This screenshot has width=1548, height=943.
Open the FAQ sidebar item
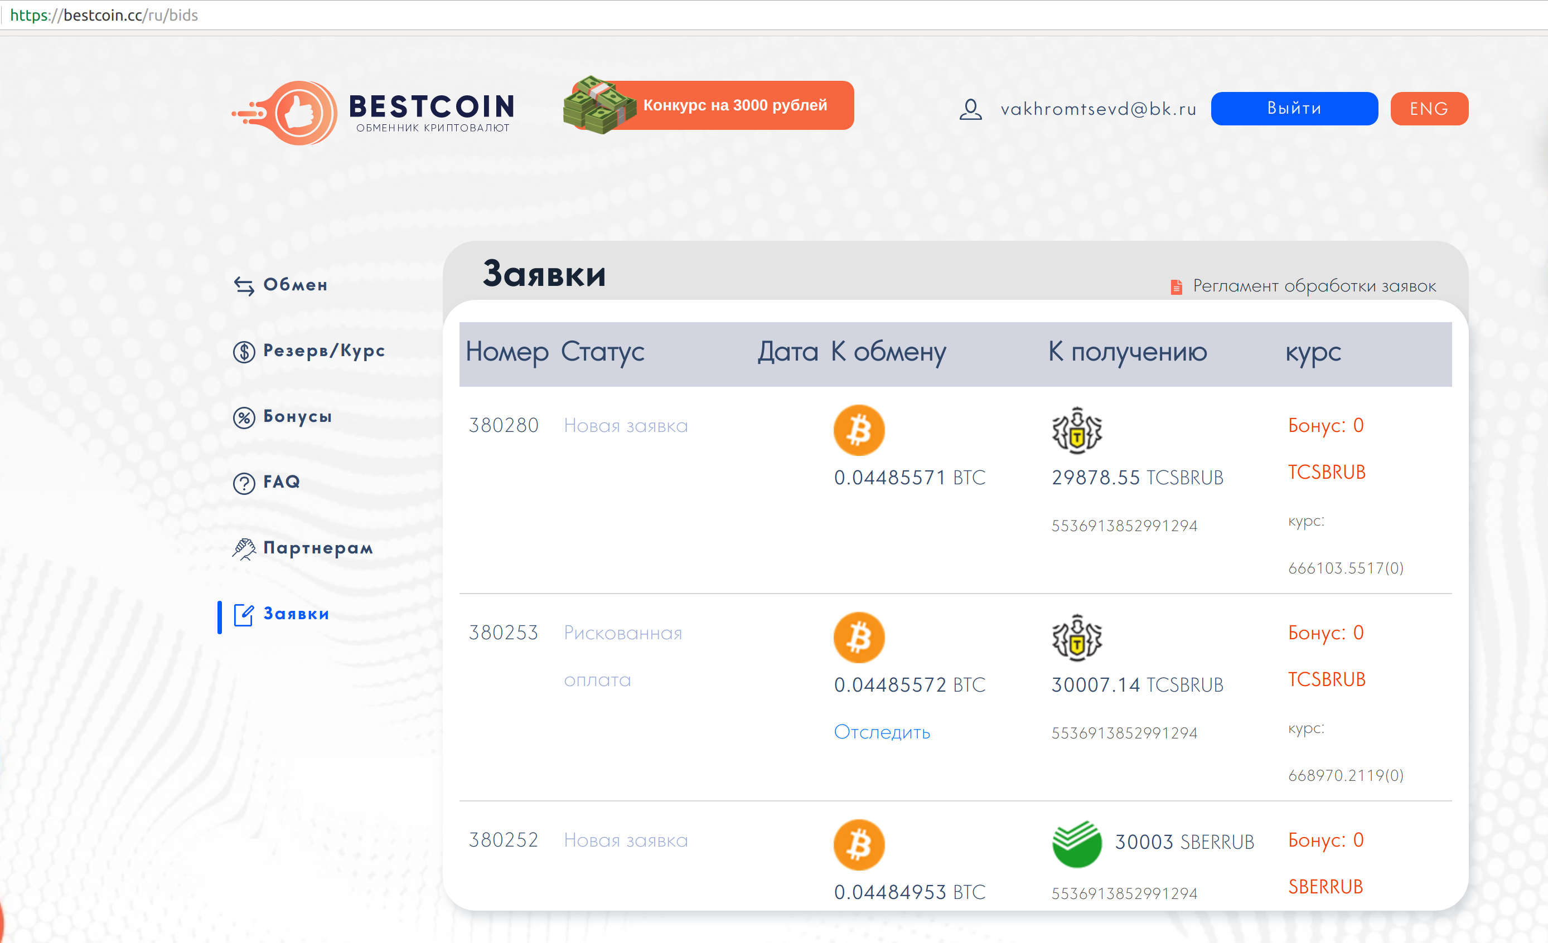click(281, 482)
